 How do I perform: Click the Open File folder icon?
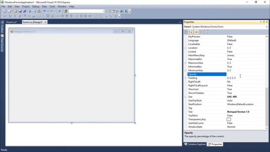click(x=16, y=11)
